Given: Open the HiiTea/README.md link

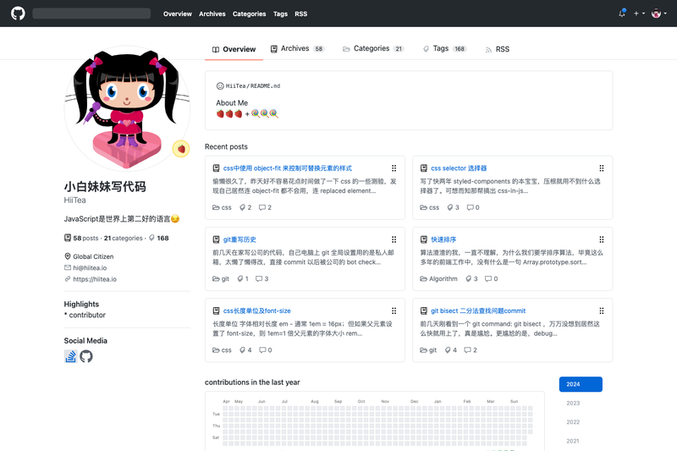Looking at the screenshot, I should (x=253, y=85).
